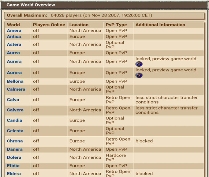Open the Efidia world link
This screenshot has height=177, width=209.
[13, 166]
